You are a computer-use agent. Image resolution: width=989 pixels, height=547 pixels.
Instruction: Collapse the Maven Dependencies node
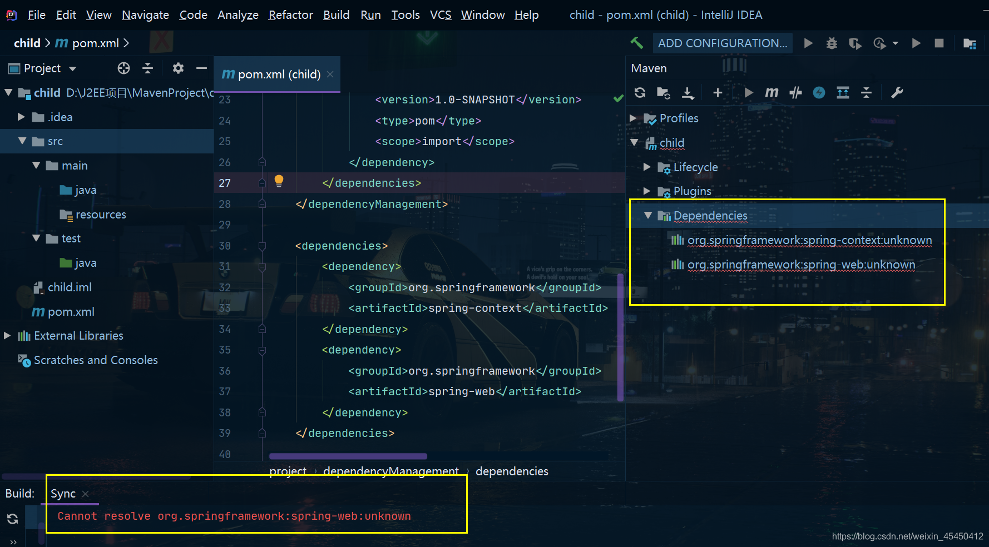[x=648, y=215]
